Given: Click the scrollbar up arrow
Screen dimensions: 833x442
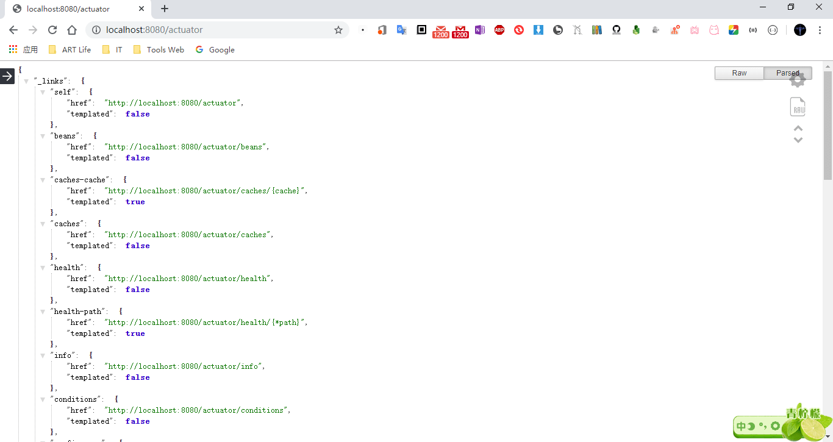Looking at the screenshot, I should point(828,66).
